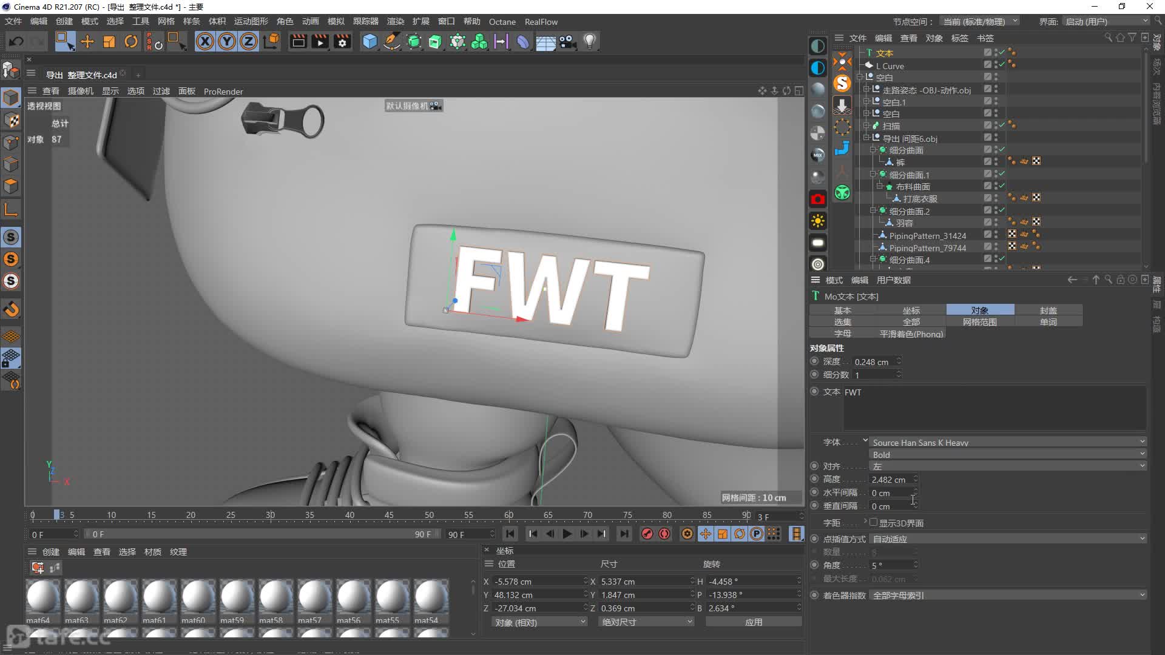Click the Undo arrow icon
This screenshot has width=1165, height=655.
[16, 42]
